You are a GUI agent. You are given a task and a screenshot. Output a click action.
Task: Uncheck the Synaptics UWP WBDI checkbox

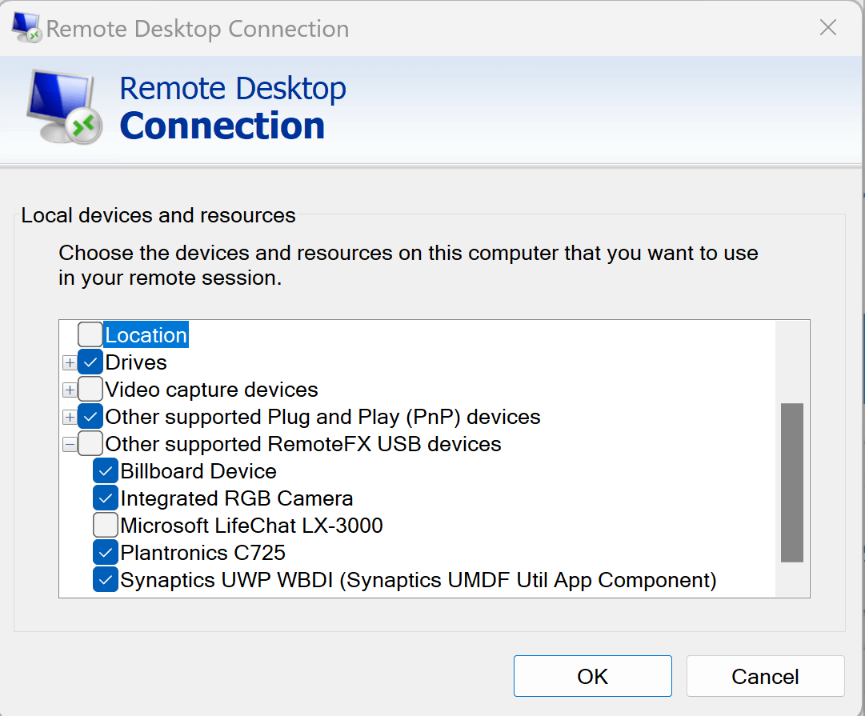[106, 579]
